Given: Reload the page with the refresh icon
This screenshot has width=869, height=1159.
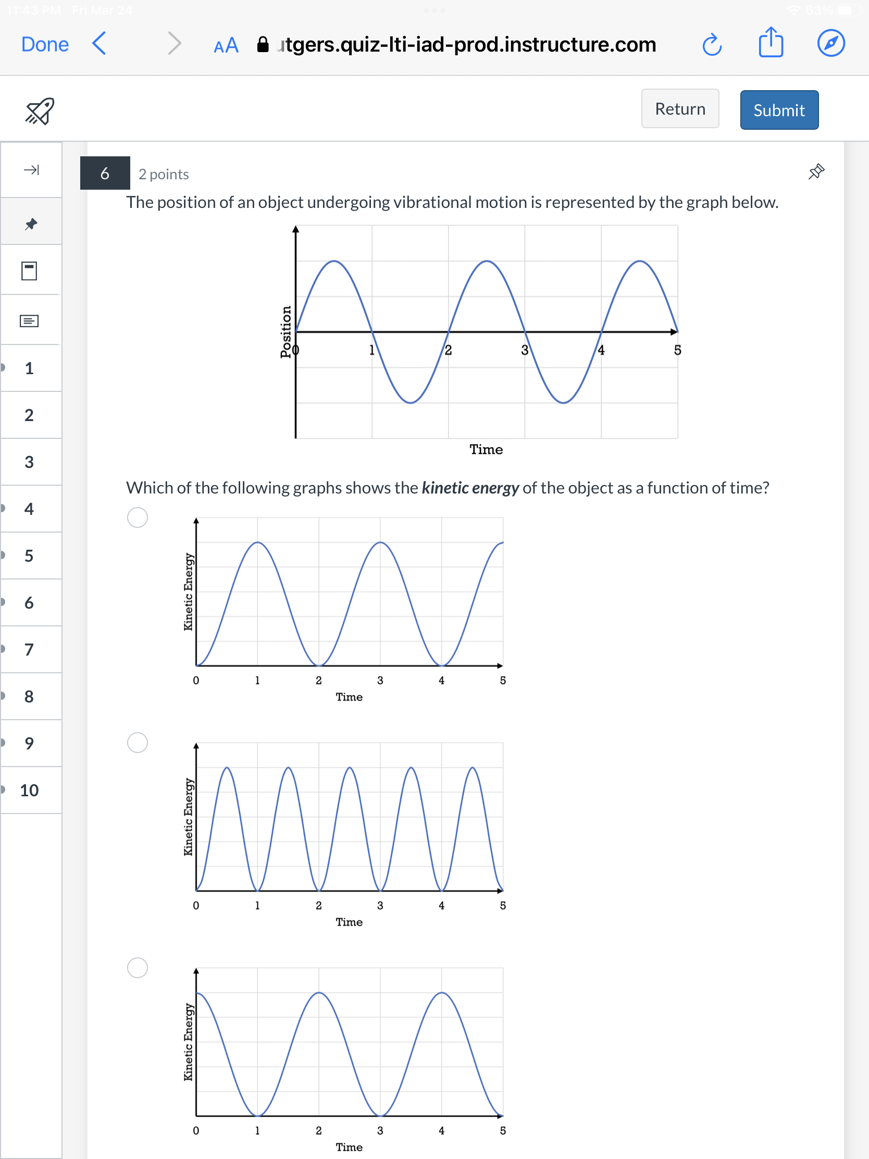Looking at the screenshot, I should [711, 44].
